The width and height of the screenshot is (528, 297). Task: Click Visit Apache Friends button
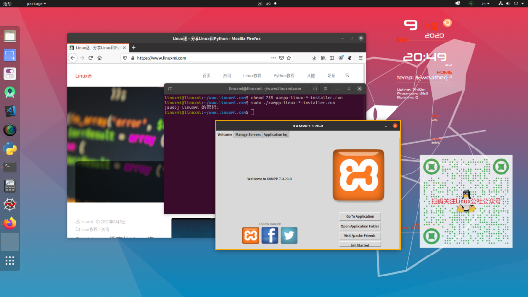360,236
